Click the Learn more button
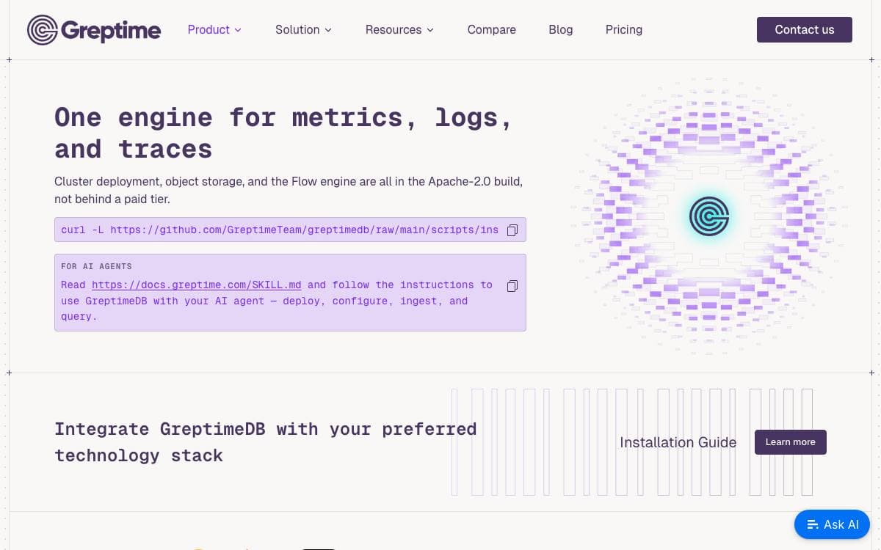 pyautogui.click(x=791, y=442)
